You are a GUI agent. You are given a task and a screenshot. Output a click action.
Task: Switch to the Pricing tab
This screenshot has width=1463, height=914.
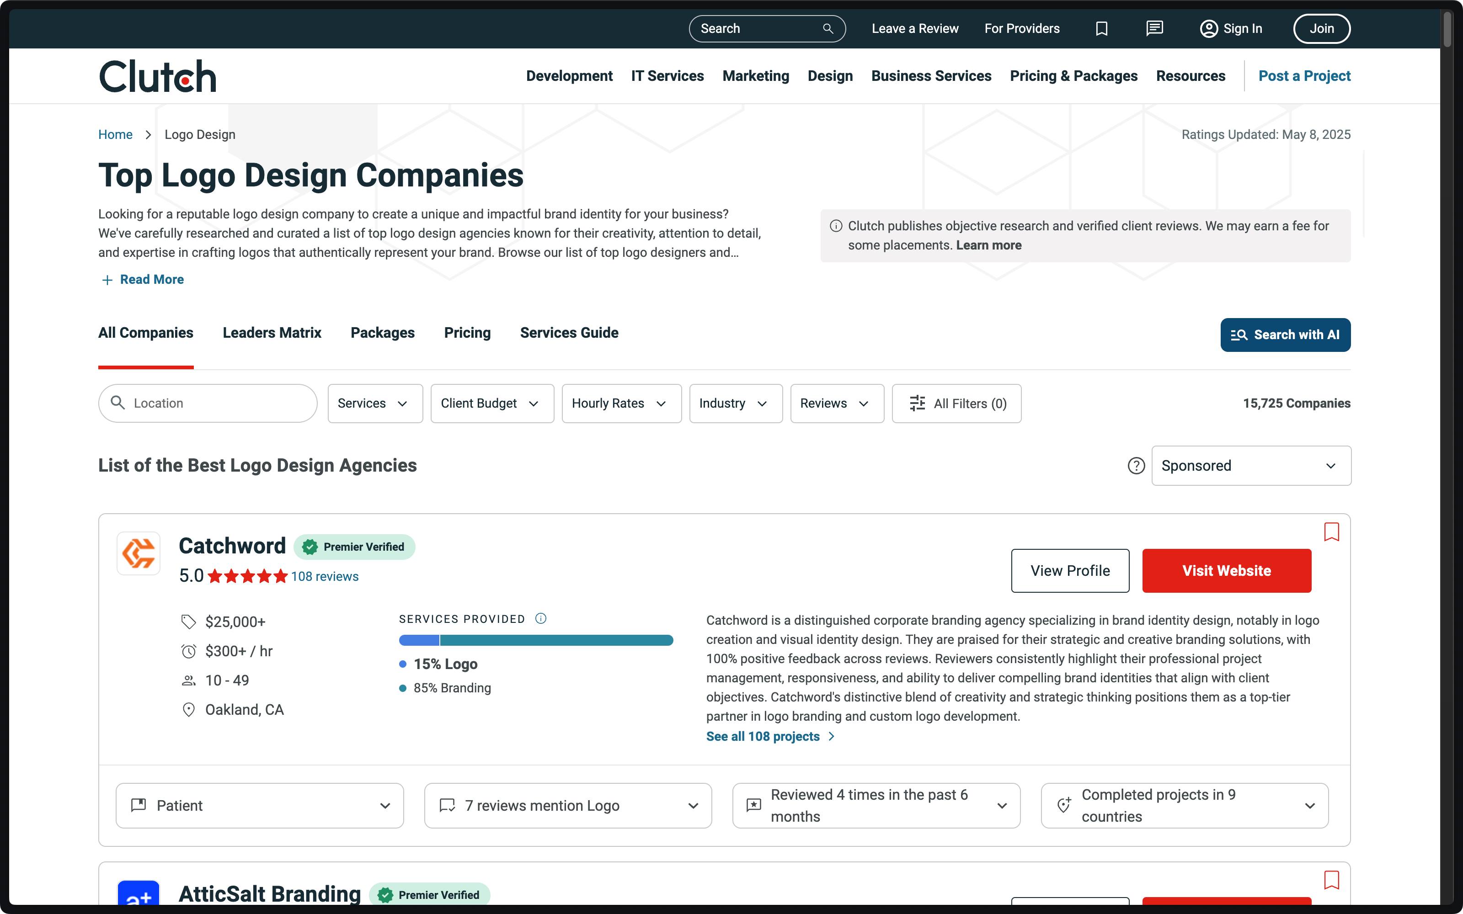click(x=467, y=333)
